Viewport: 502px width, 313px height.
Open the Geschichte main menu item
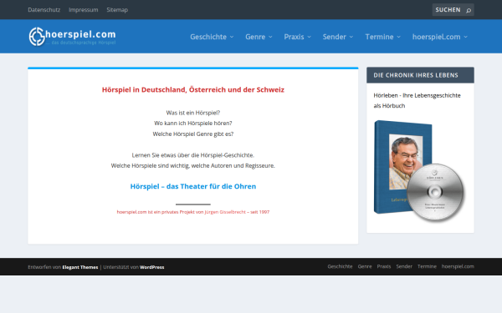click(208, 37)
